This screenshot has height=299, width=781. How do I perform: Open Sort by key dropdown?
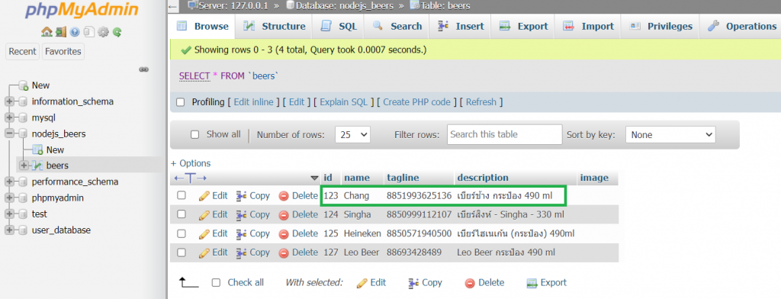[x=670, y=134]
